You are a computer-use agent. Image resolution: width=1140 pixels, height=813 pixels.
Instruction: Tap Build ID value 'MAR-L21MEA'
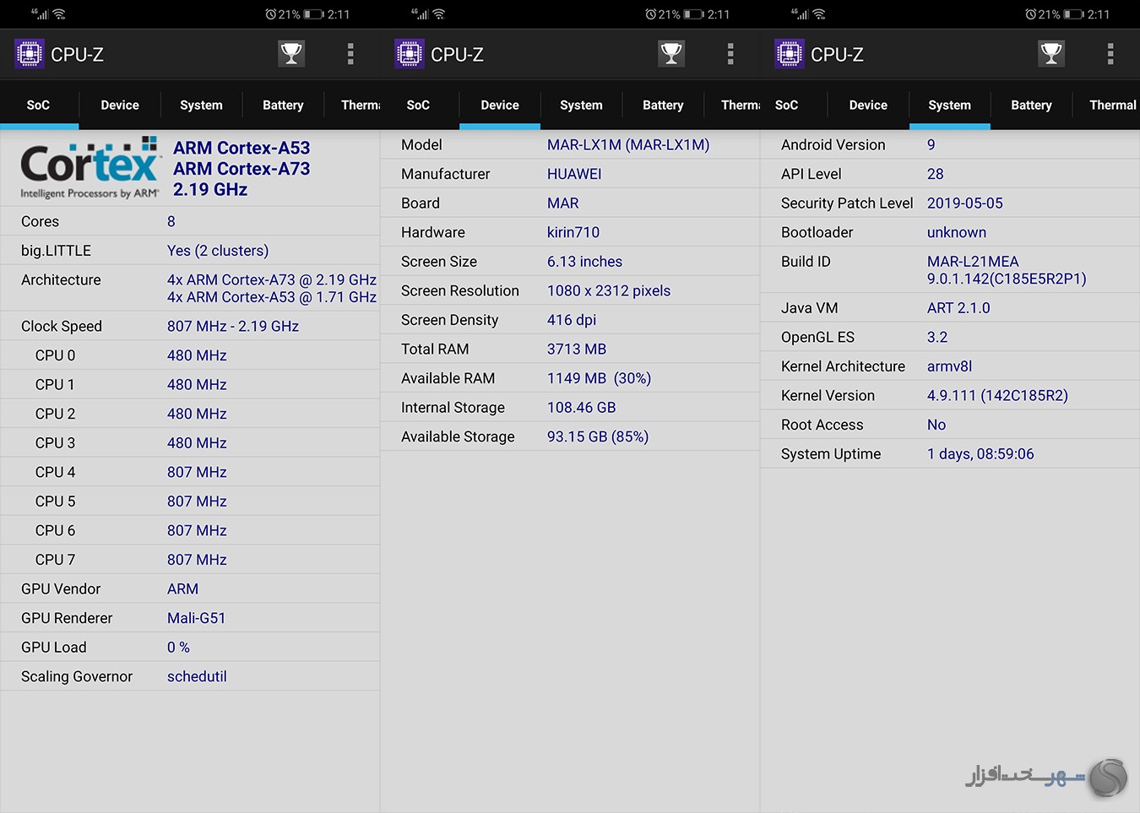(x=973, y=262)
